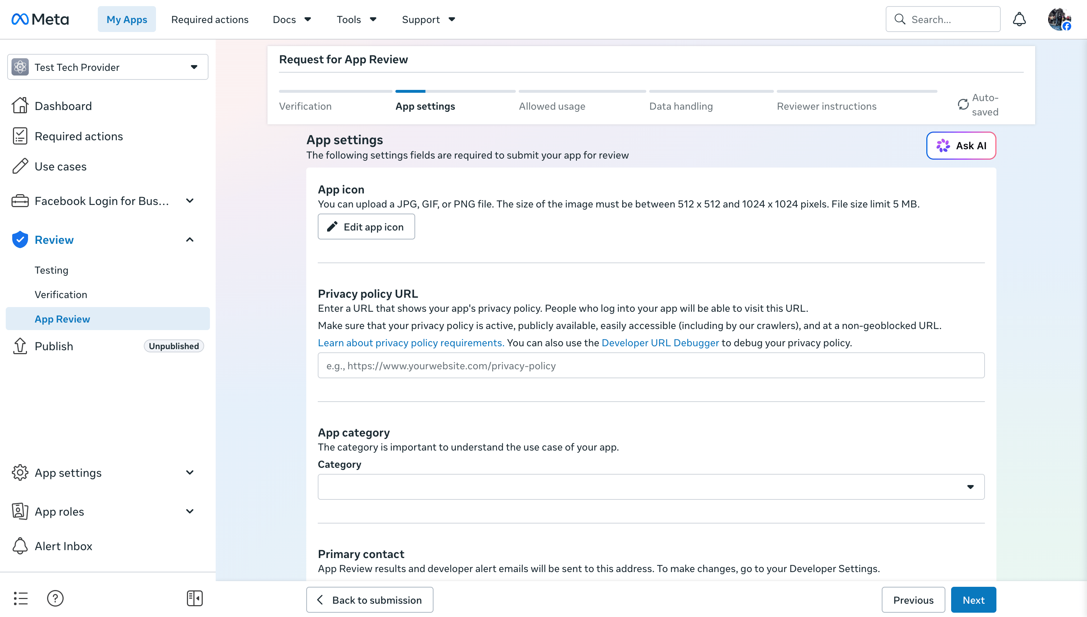Collapse the Review section chevron
Image resolution: width=1087 pixels, height=617 pixels.
point(190,239)
